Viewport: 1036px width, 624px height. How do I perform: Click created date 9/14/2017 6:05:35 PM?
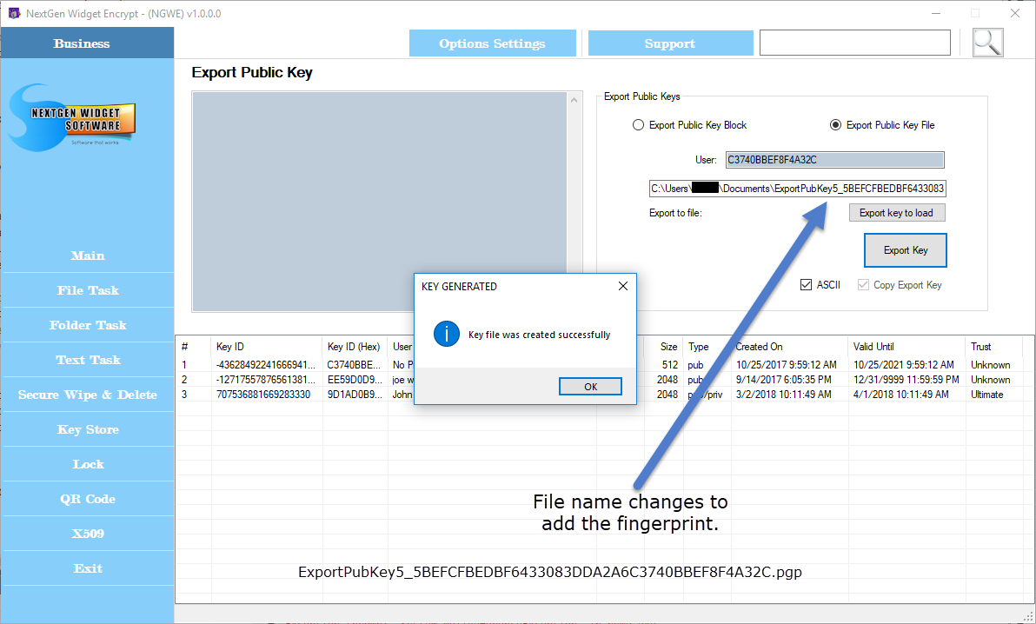click(x=784, y=380)
